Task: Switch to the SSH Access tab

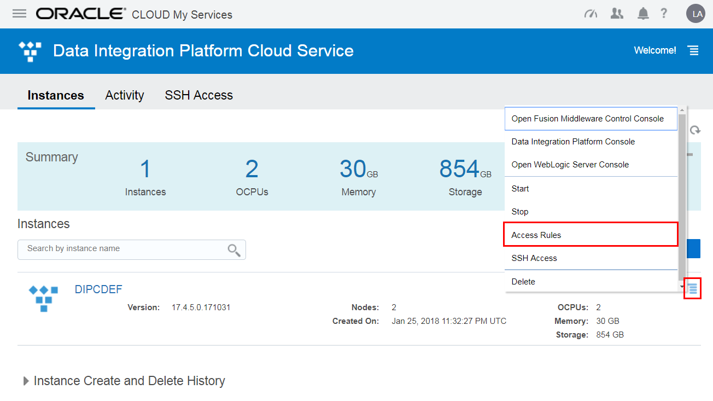Action: point(198,95)
